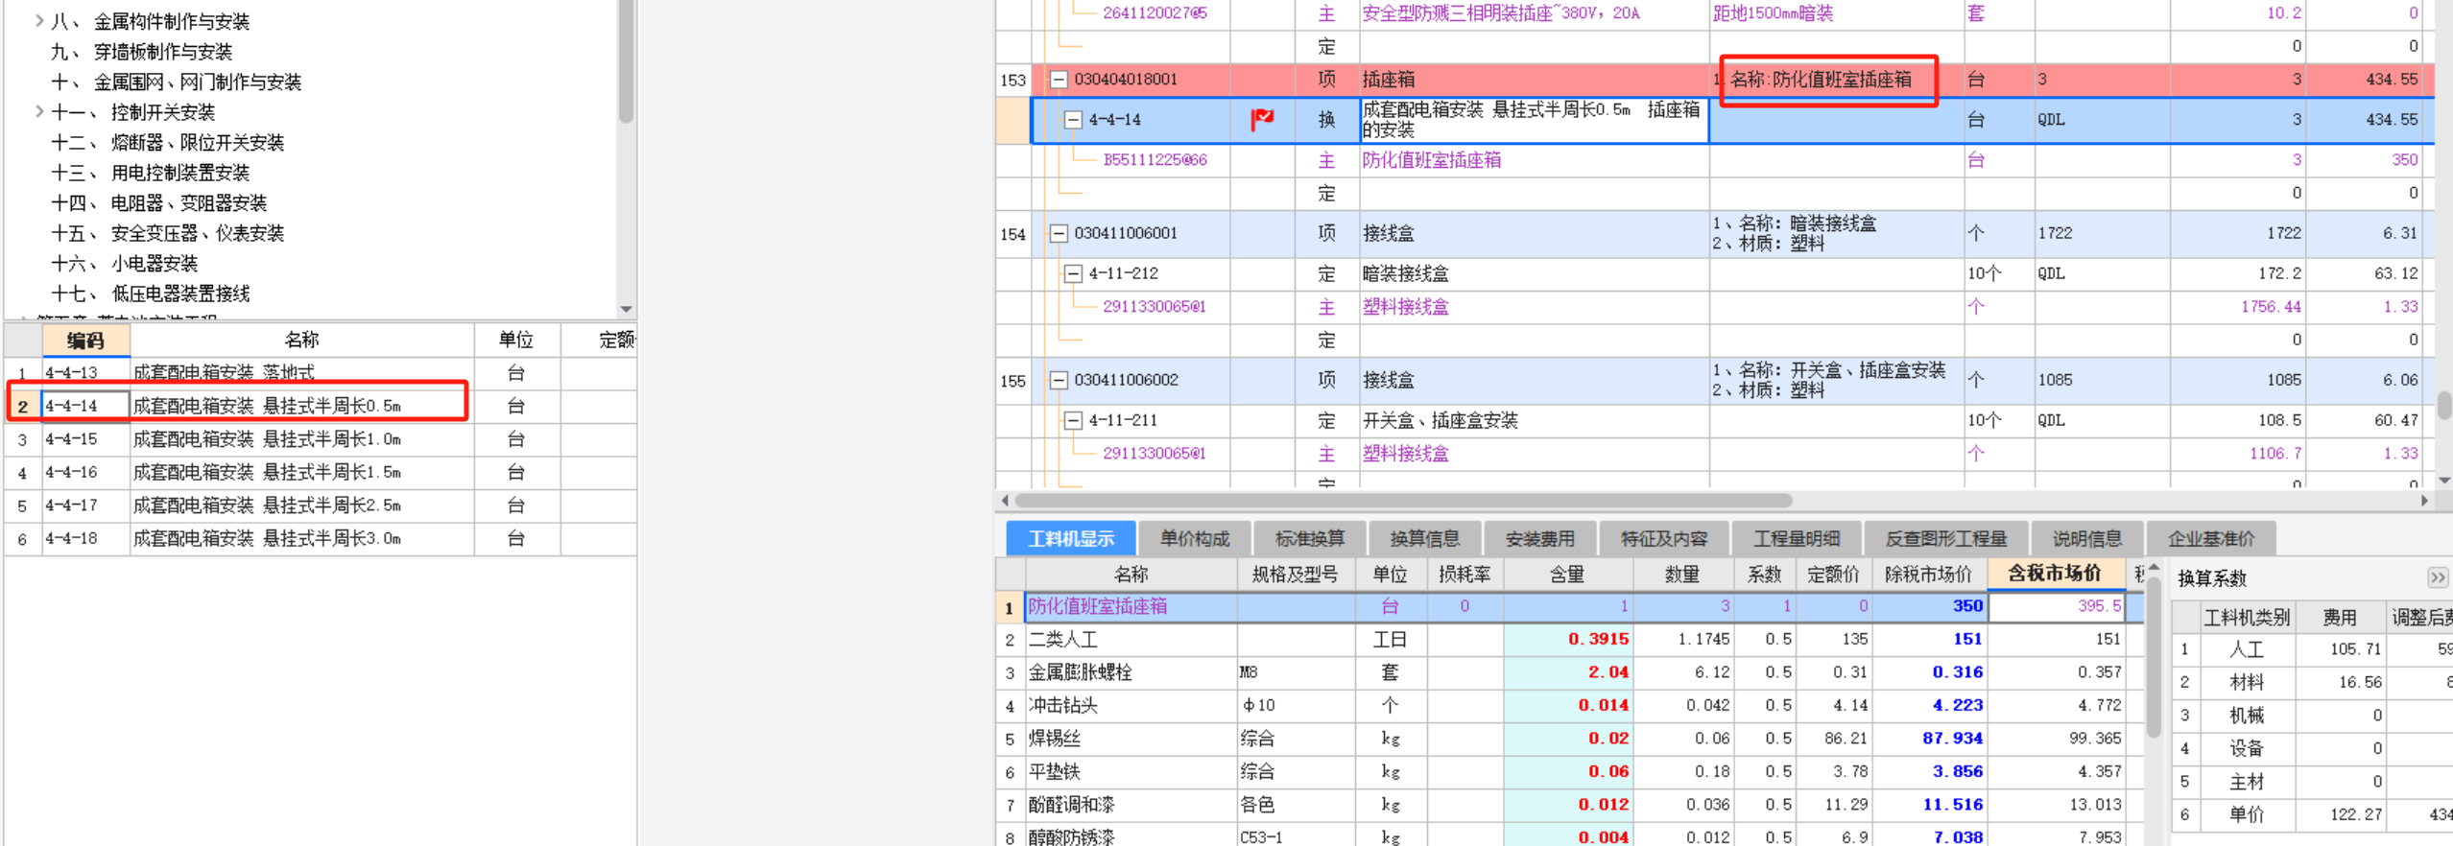Select 九、穿墙板制作与安装 in tree
The width and height of the screenshot is (2453, 846).
[141, 52]
